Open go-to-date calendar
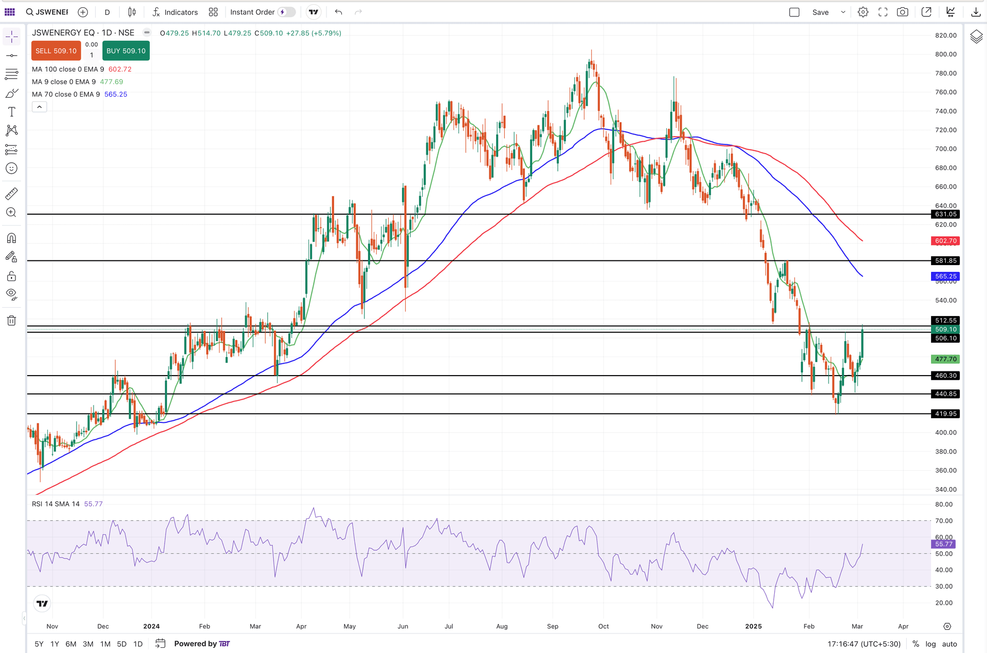Image resolution: width=987 pixels, height=653 pixels. [x=160, y=643]
